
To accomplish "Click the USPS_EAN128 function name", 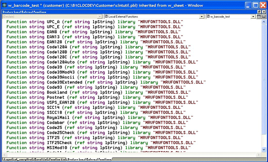I will (61, 103).
